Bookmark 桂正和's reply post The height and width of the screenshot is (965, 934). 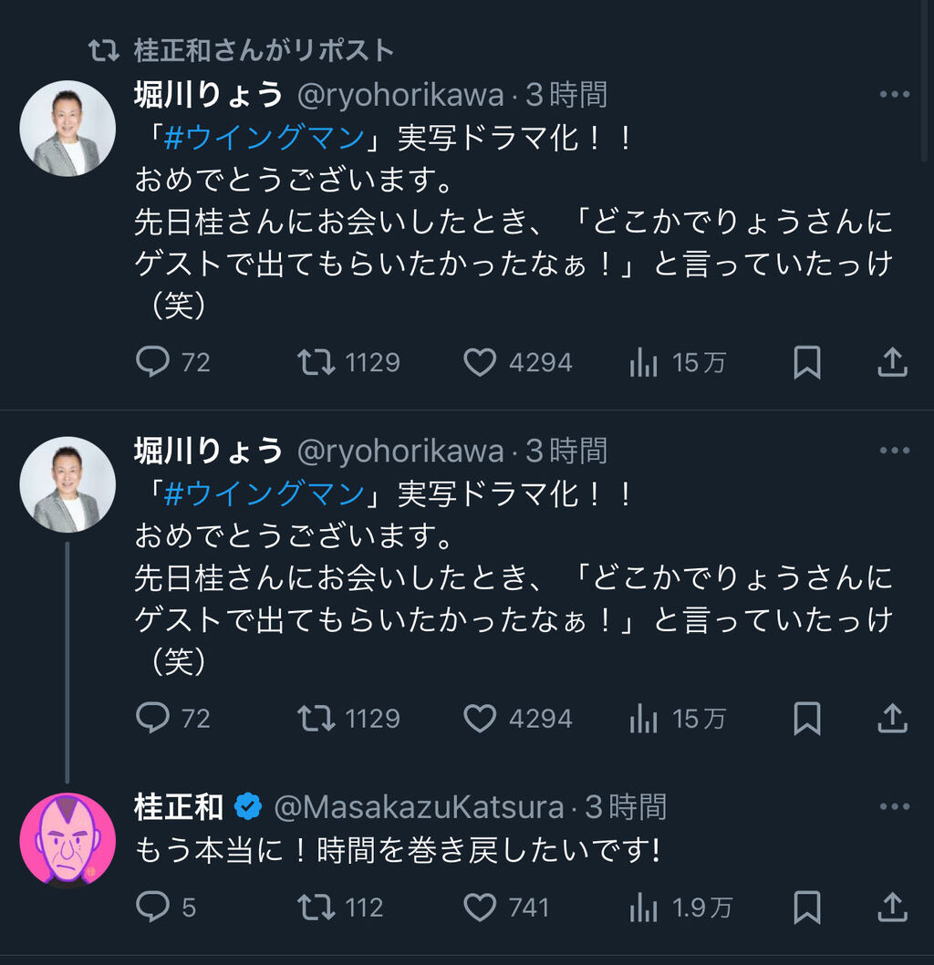[806, 907]
